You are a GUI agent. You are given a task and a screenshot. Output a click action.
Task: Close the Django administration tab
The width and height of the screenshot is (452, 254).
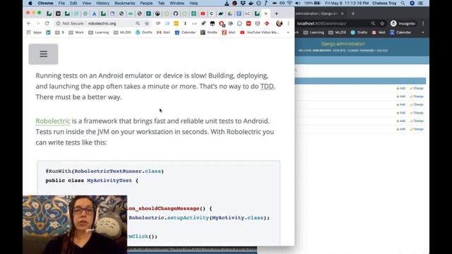[x=342, y=13]
